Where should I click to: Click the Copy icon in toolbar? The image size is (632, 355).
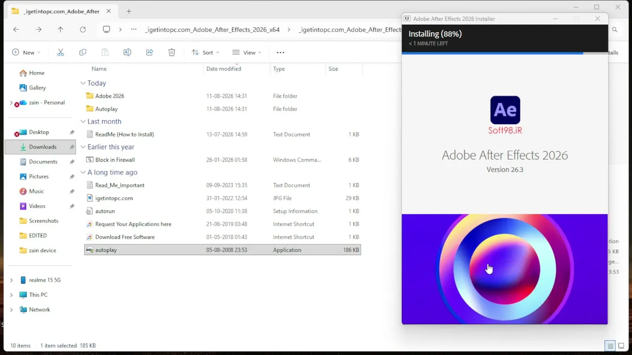[x=82, y=52]
